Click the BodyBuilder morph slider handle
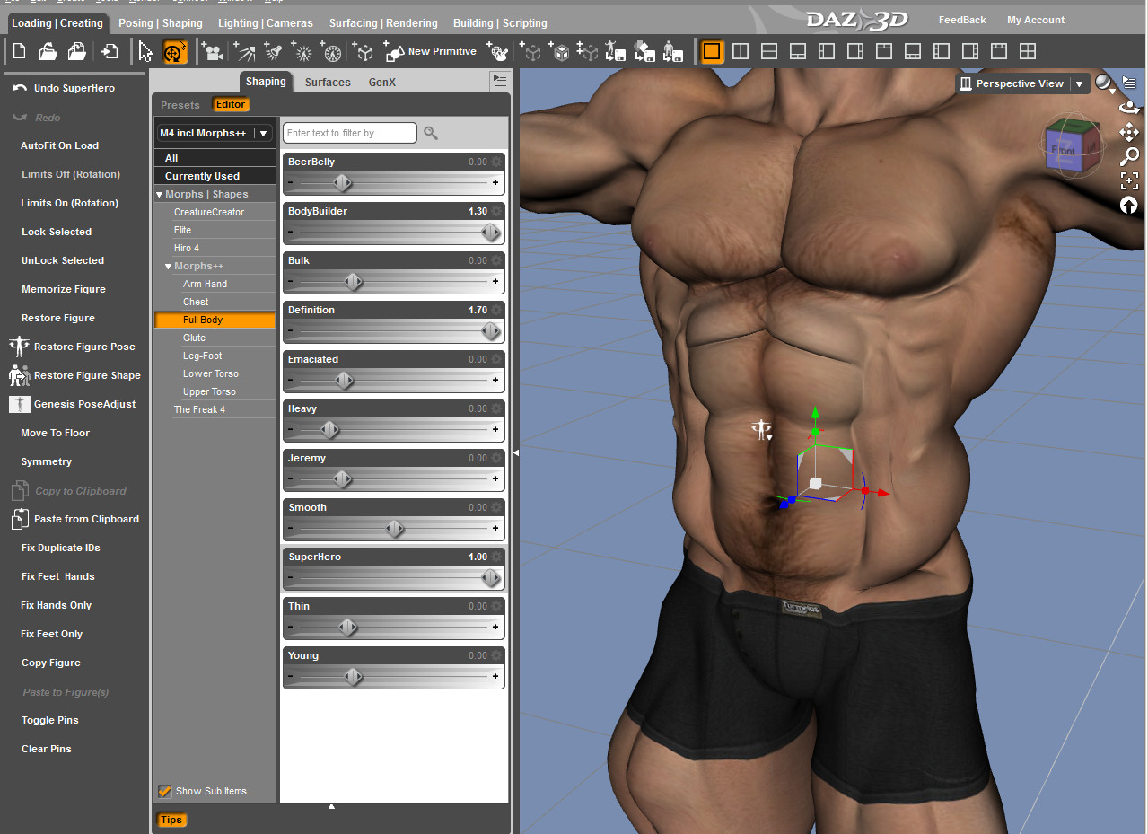The height and width of the screenshot is (834, 1148). tap(491, 233)
